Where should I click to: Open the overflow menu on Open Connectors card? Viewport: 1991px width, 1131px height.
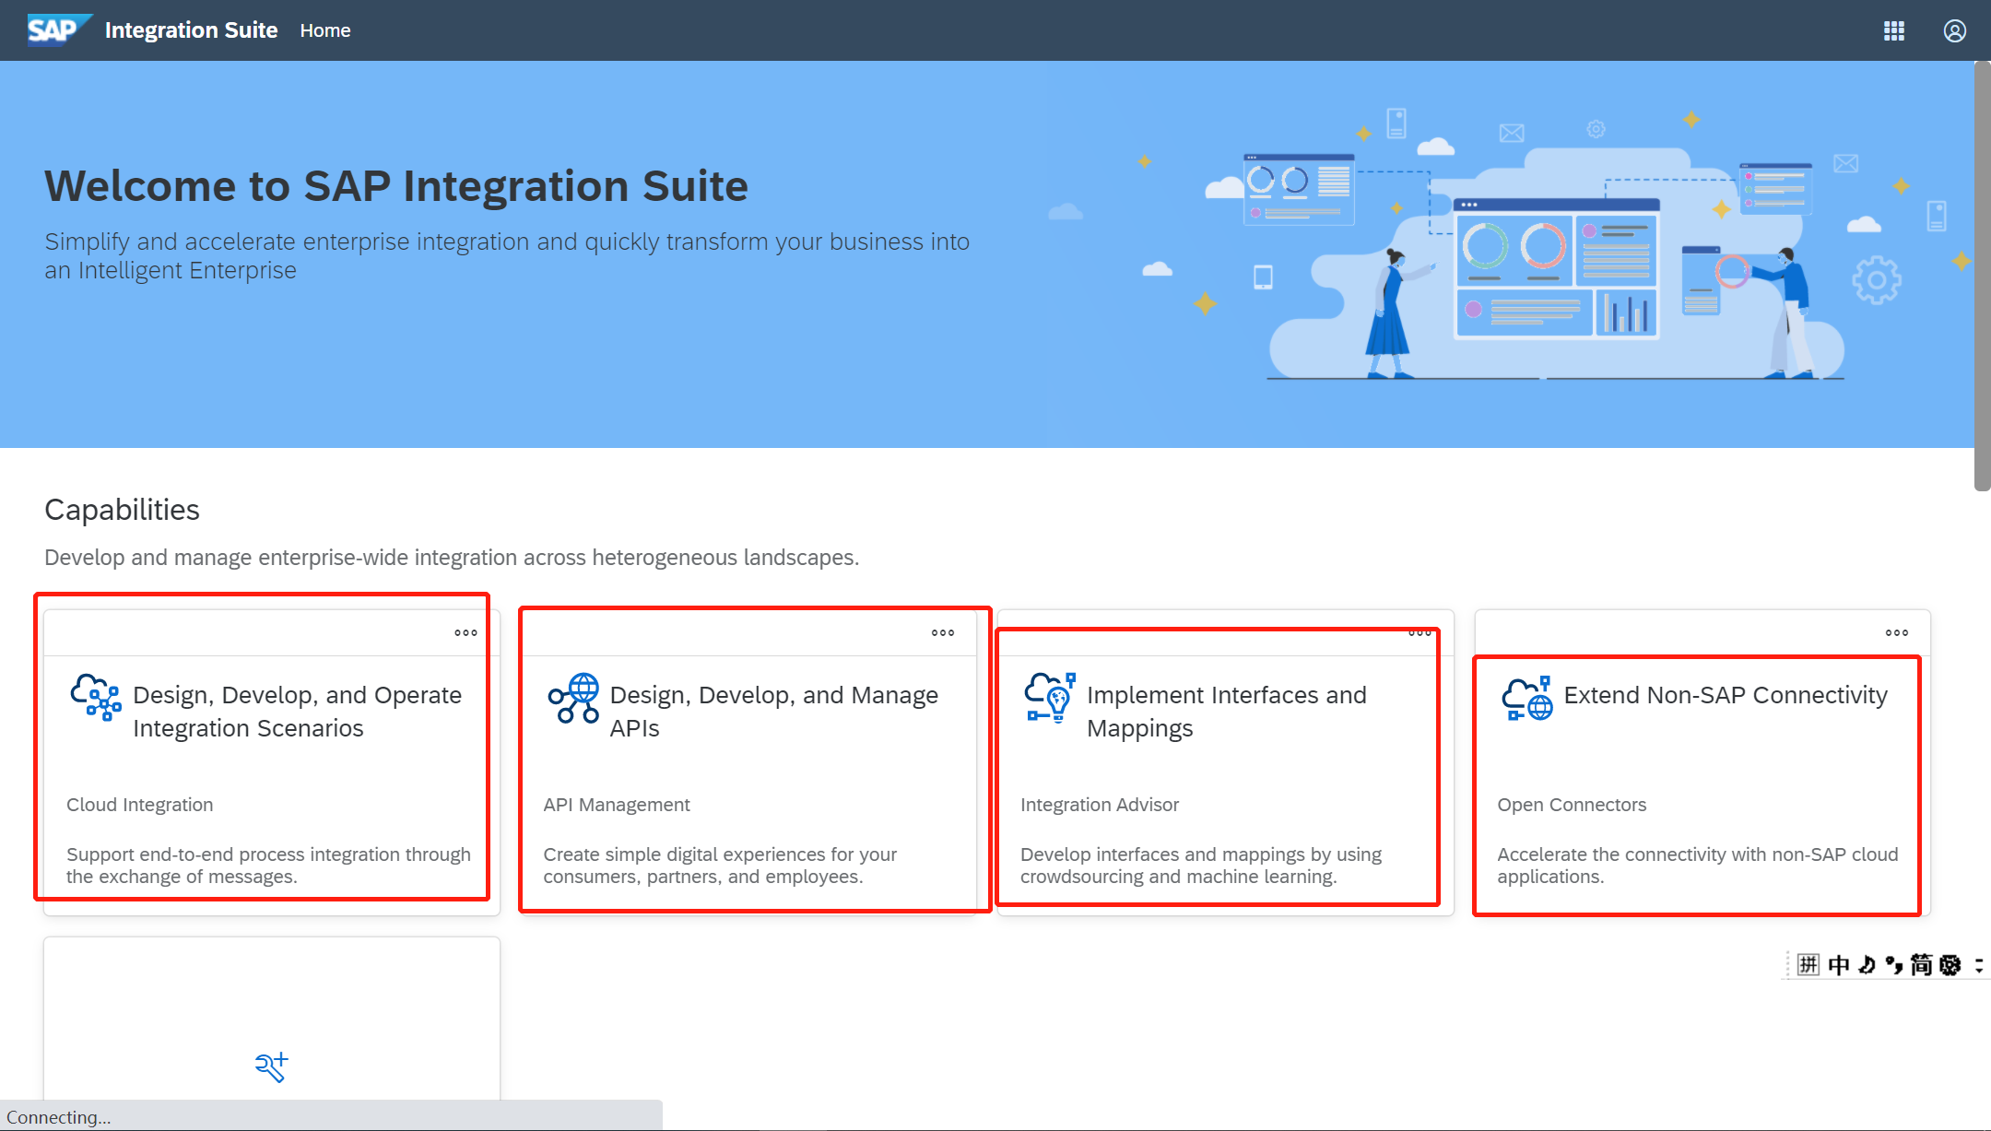click(1897, 632)
